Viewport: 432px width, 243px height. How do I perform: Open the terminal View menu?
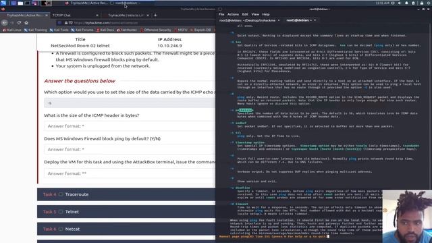[255, 14]
